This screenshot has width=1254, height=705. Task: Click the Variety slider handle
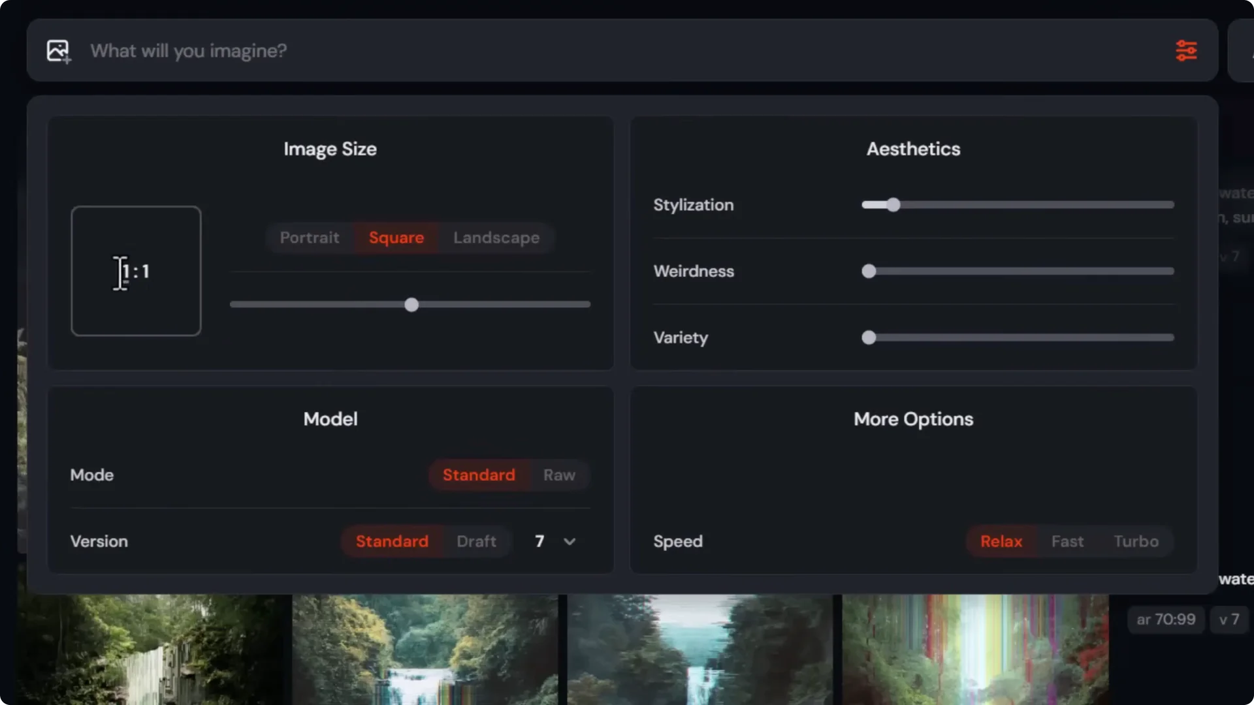(869, 337)
